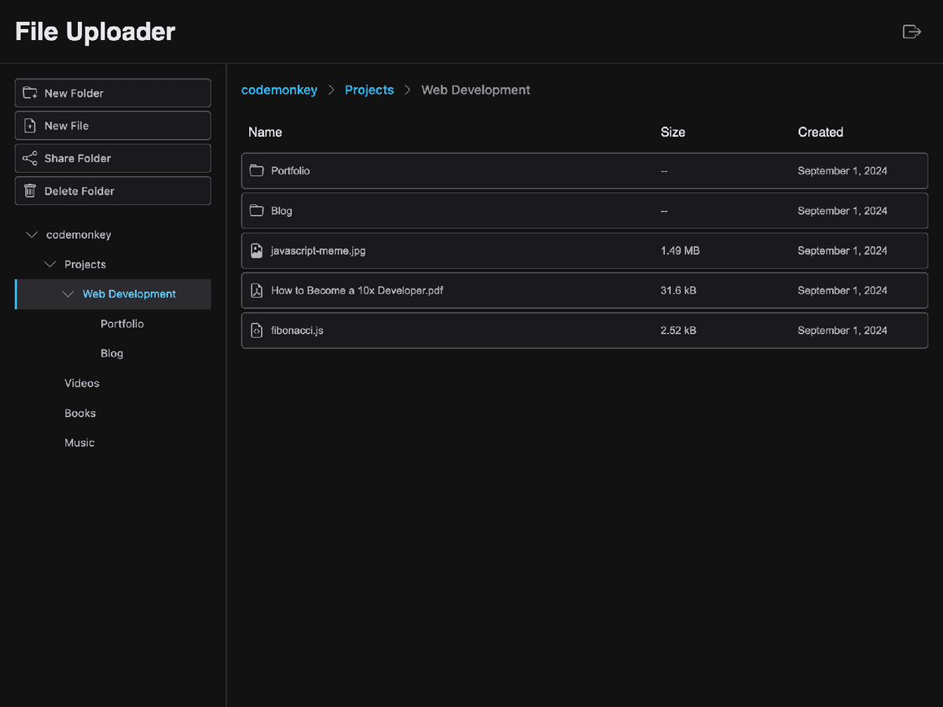The width and height of the screenshot is (943, 707).
Task: Select Music in the folder tree
Action: [x=79, y=442]
